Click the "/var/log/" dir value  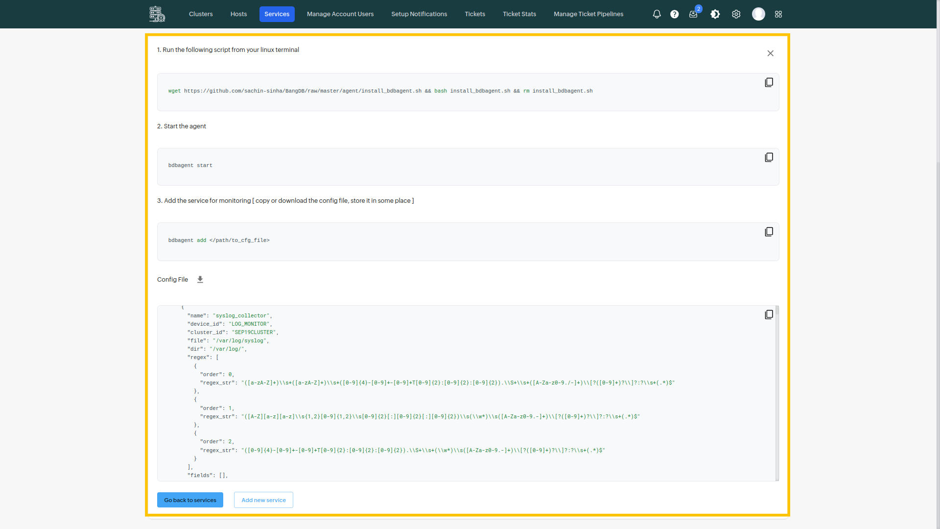(227, 349)
